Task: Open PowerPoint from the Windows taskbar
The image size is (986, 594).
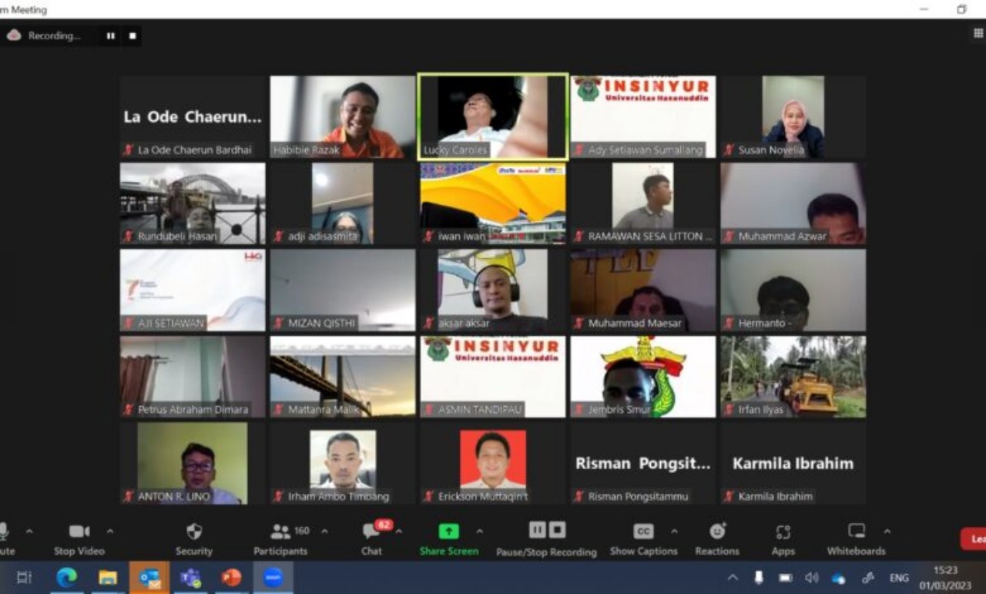Action: [x=231, y=578]
